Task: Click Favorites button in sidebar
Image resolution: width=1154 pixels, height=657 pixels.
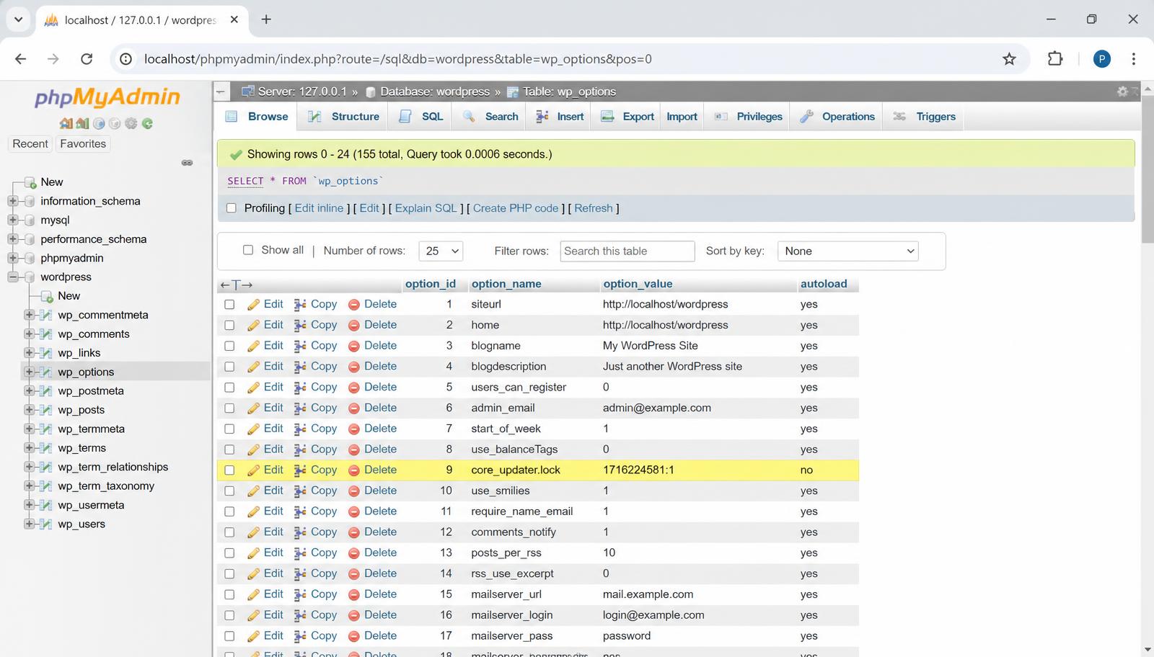Action: point(83,143)
